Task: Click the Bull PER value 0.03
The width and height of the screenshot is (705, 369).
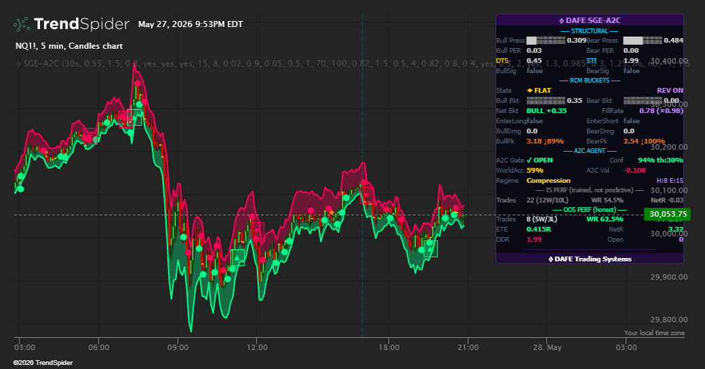Action: (x=534, y=50)
